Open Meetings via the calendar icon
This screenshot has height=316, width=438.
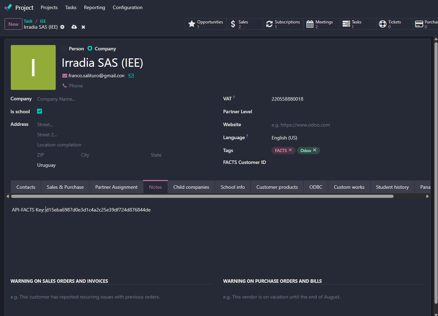pyautogui.click(x=310, y=24)
